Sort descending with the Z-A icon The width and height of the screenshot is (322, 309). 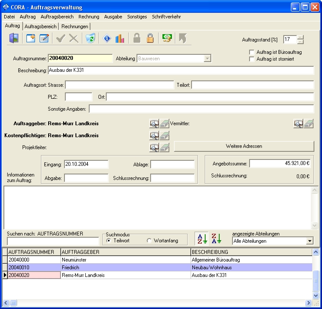point(216,238)
